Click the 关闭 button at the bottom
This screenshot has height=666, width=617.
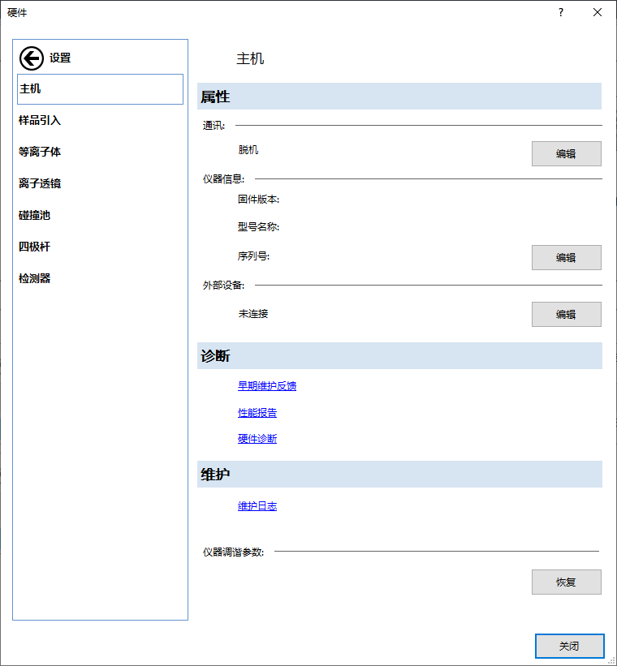tap(569, 646)
